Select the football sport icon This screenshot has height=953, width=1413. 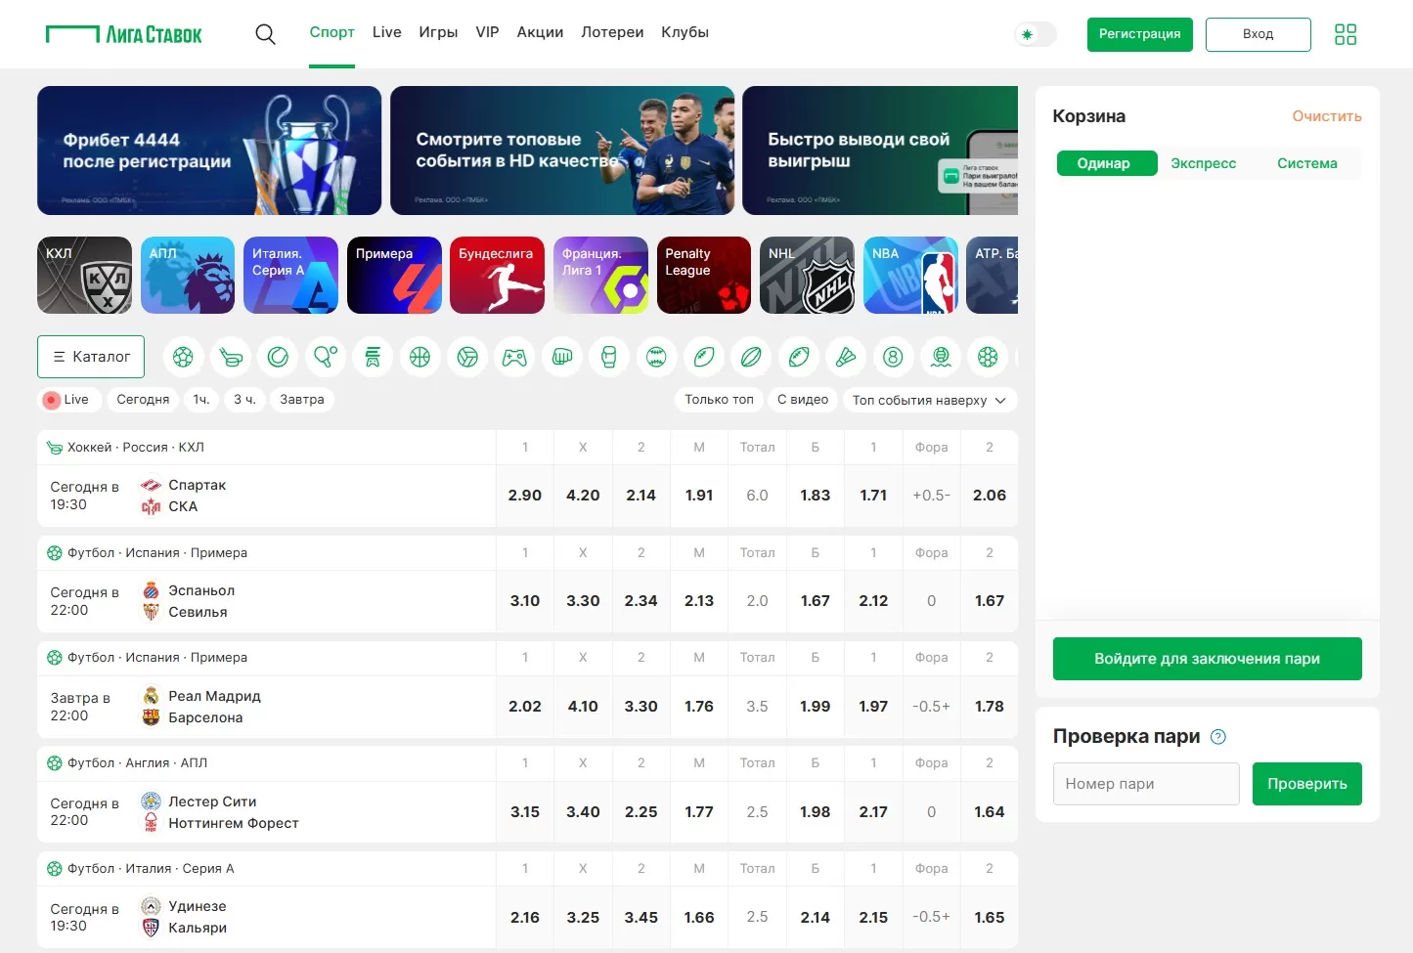coord(183,358)
